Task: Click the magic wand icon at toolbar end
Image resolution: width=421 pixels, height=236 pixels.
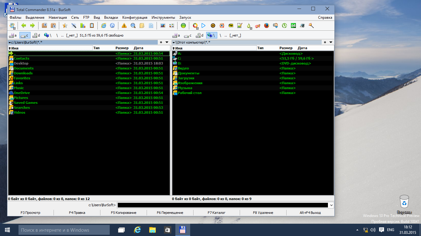Action: tap(311, 26)
